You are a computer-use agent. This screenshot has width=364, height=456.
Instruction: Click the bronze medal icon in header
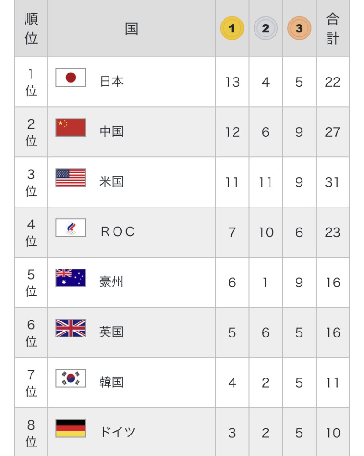(299, 28)
